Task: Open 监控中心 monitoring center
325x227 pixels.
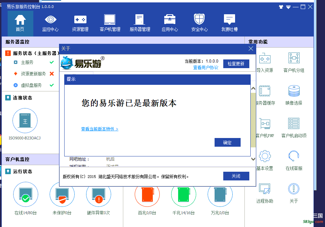Action: pyautogui.click(x=50, y=23)
